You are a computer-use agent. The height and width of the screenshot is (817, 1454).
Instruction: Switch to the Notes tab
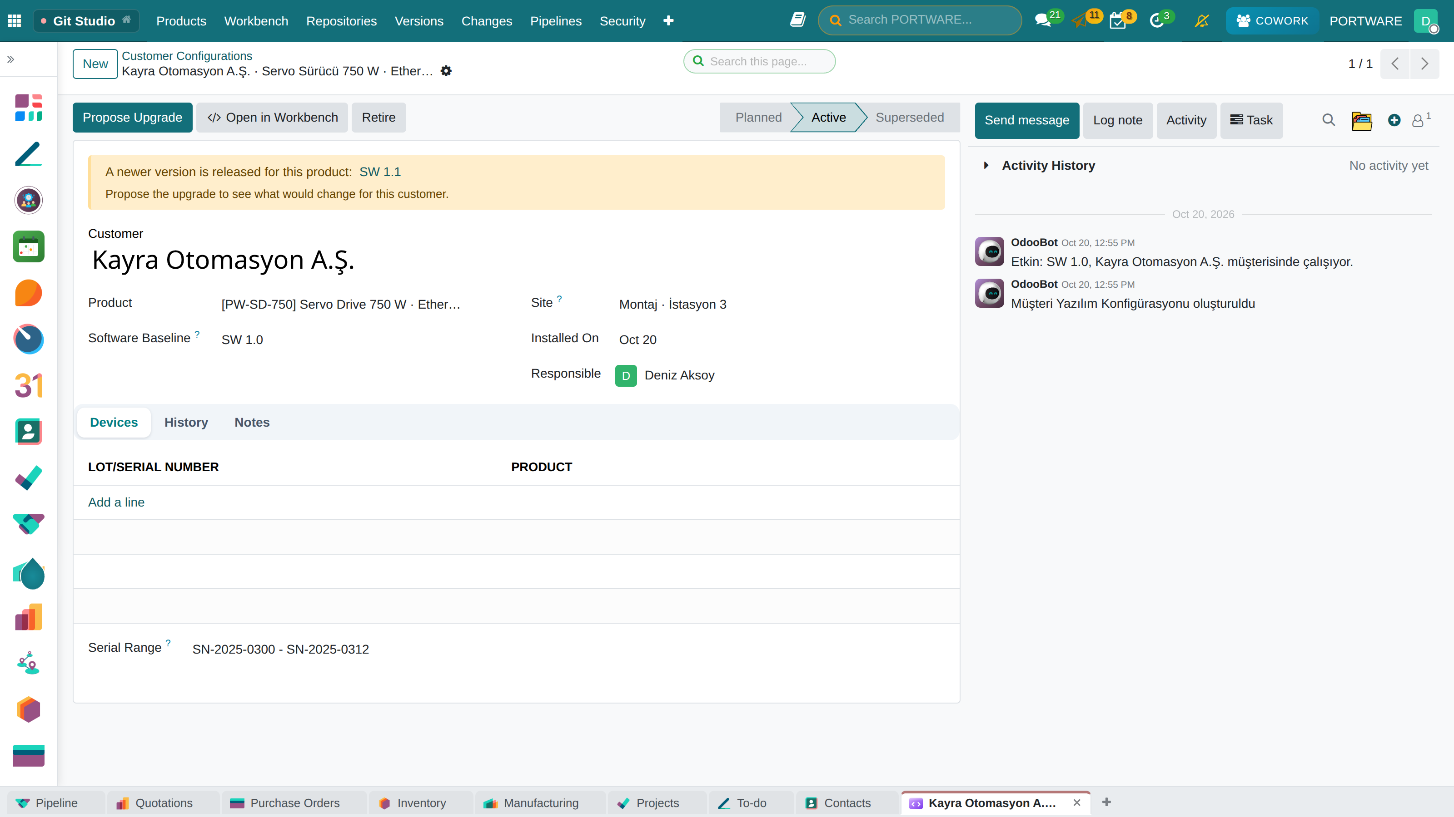[252, 422]
